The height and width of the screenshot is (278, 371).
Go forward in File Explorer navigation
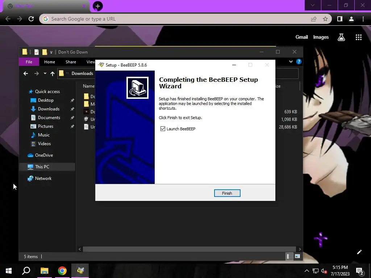click(37, 73)
